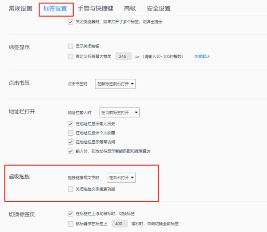The image size is (267, 232).
Task: Open the 安全设置 tab
Action: coord(158,8)
